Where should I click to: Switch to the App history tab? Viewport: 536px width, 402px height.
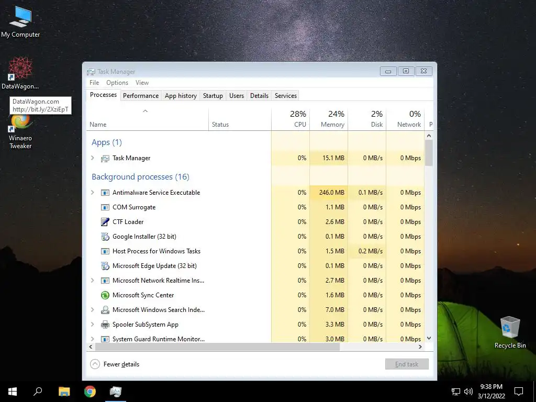(181, 96)
